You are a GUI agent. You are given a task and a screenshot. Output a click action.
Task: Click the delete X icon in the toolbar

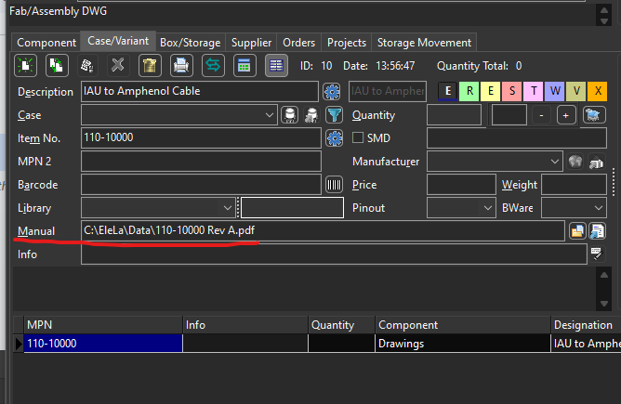point(117,65)
